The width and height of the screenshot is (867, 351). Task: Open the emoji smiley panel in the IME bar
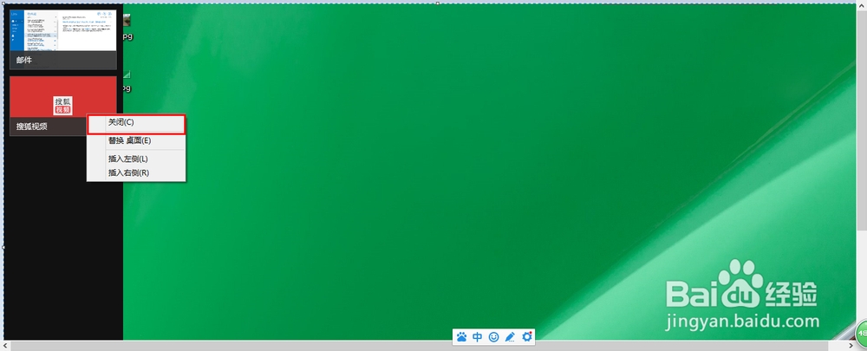(494, 336)
